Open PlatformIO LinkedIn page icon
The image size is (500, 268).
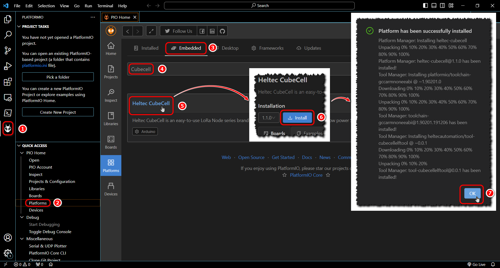coord(212,31)
